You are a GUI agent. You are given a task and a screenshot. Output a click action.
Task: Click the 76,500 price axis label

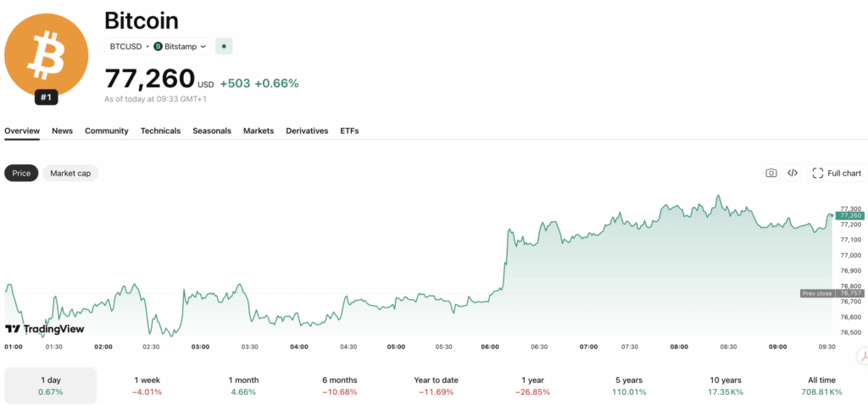point(849,332)
